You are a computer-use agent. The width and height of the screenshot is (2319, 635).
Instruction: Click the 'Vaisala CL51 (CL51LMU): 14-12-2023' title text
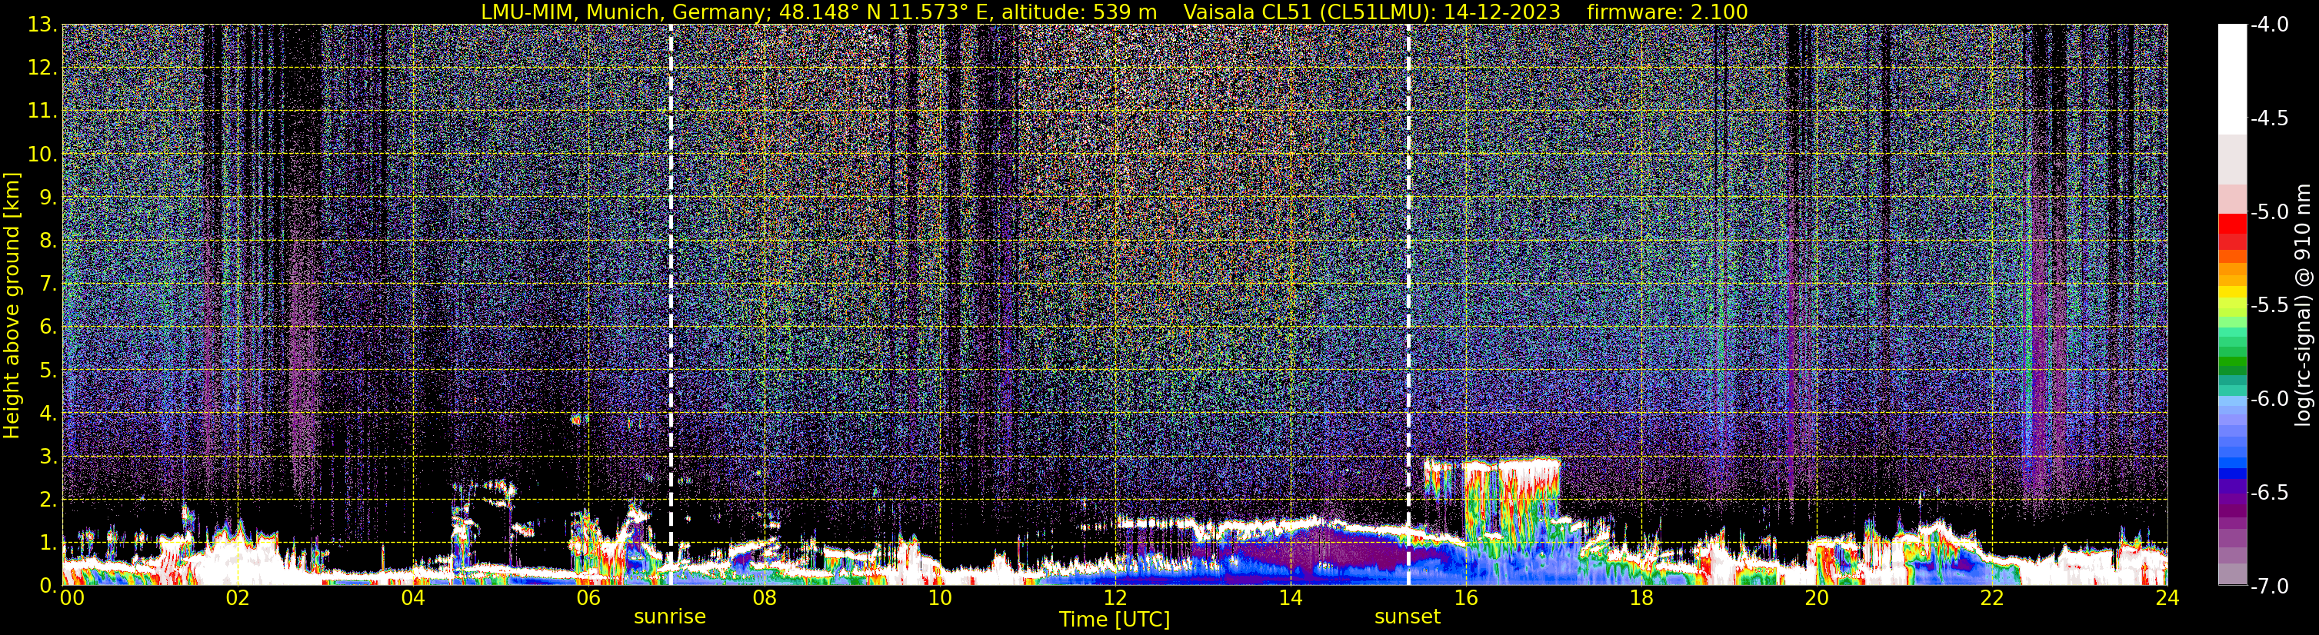point(1371,12)
